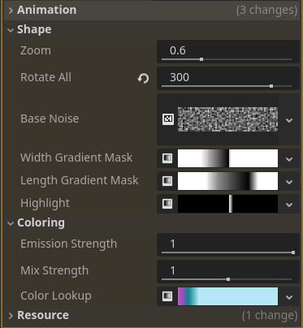This screenshot has width=303, height=328.
Task: Click the Rotate All property label
Action: [x=46, y=77]
